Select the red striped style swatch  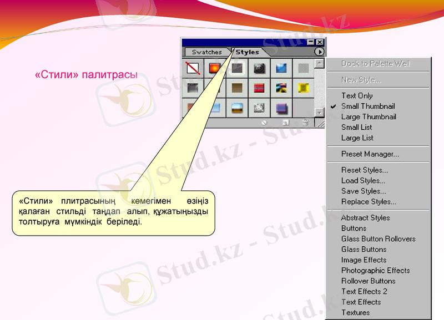[259, 88]
